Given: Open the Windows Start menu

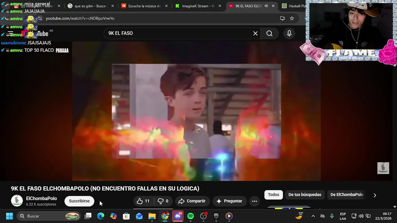Looking at the screenshot, I should click(x=9, y=216).
